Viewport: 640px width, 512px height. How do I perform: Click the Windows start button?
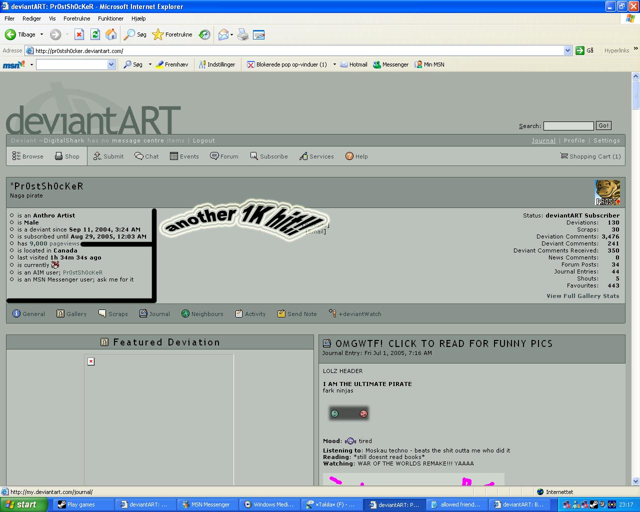point(24,504)
